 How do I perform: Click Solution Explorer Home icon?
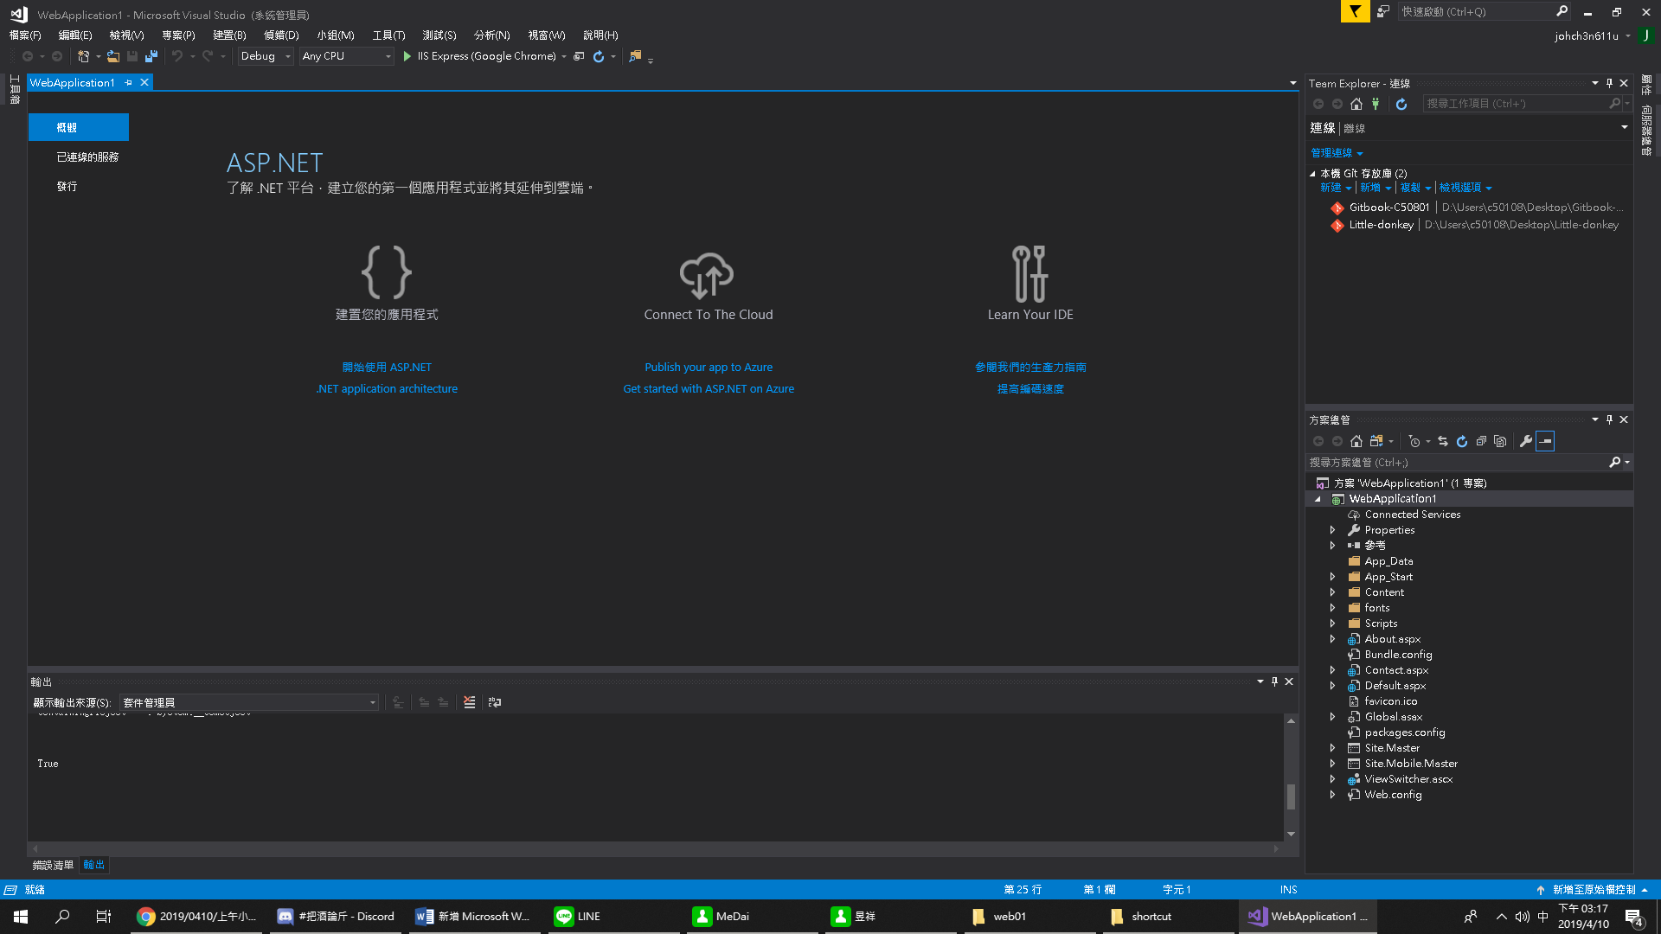[x=1356, y=441]
